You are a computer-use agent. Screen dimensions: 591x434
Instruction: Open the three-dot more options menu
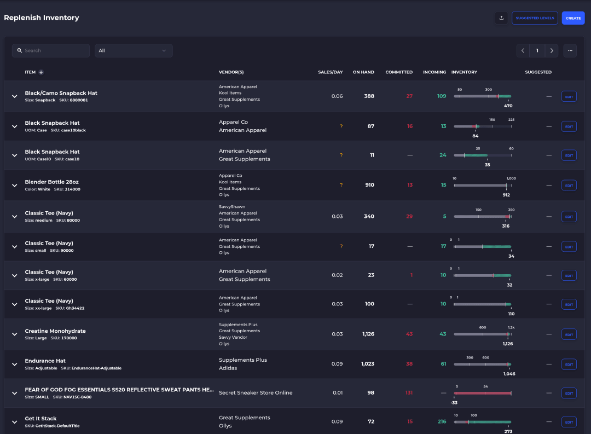point(570,50)
